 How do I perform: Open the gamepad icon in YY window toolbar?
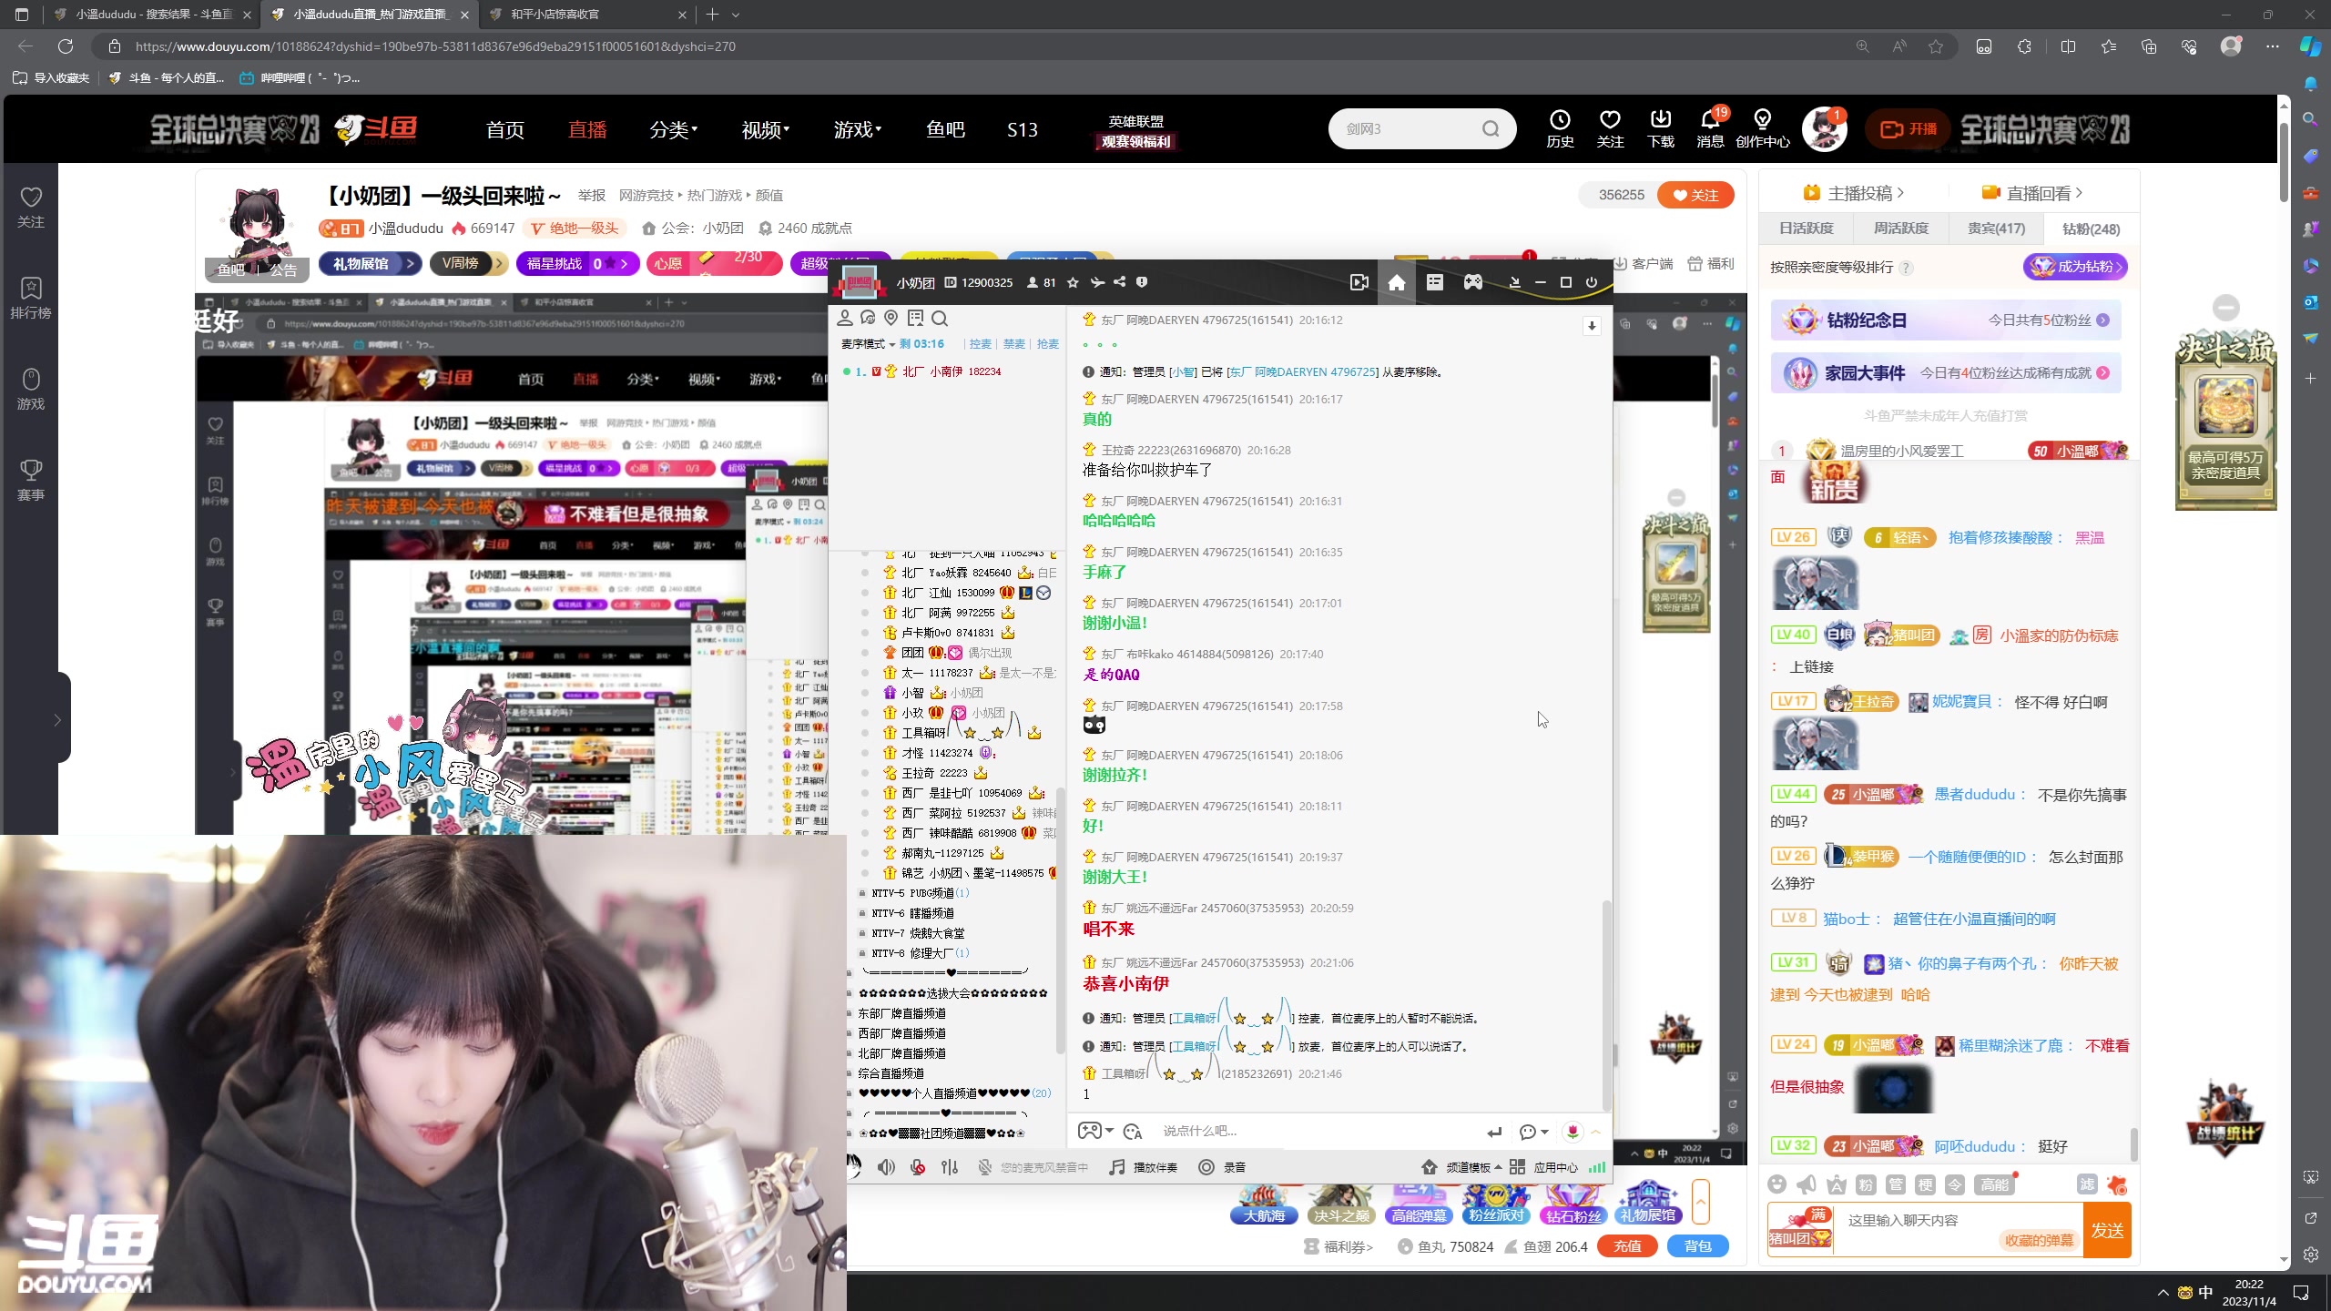click(1472, 282)
